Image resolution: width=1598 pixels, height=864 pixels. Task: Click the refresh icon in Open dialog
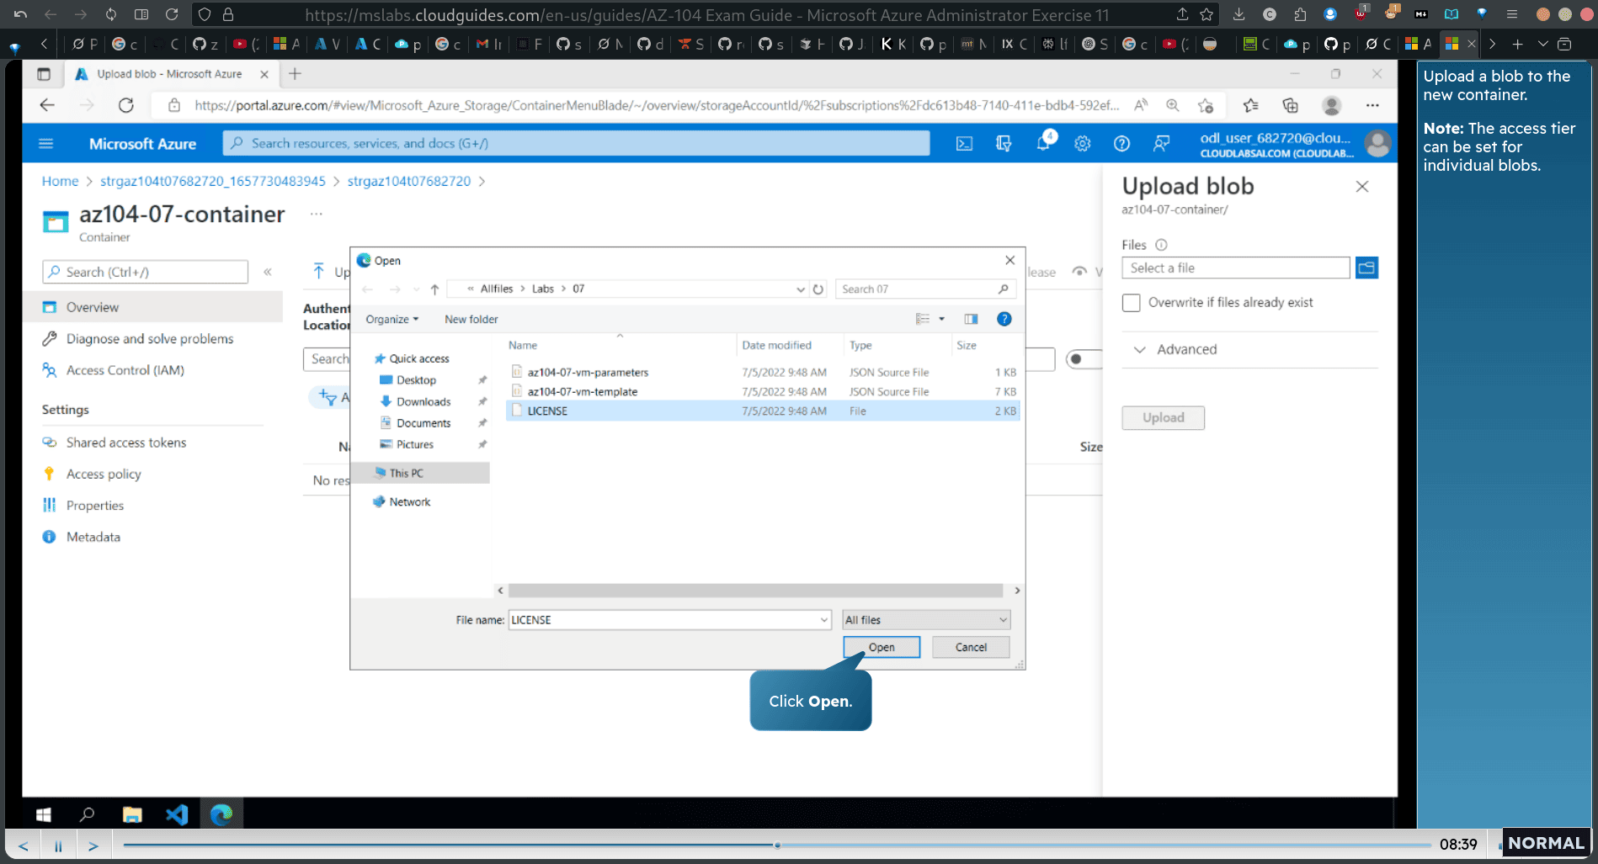coord(818,289)
